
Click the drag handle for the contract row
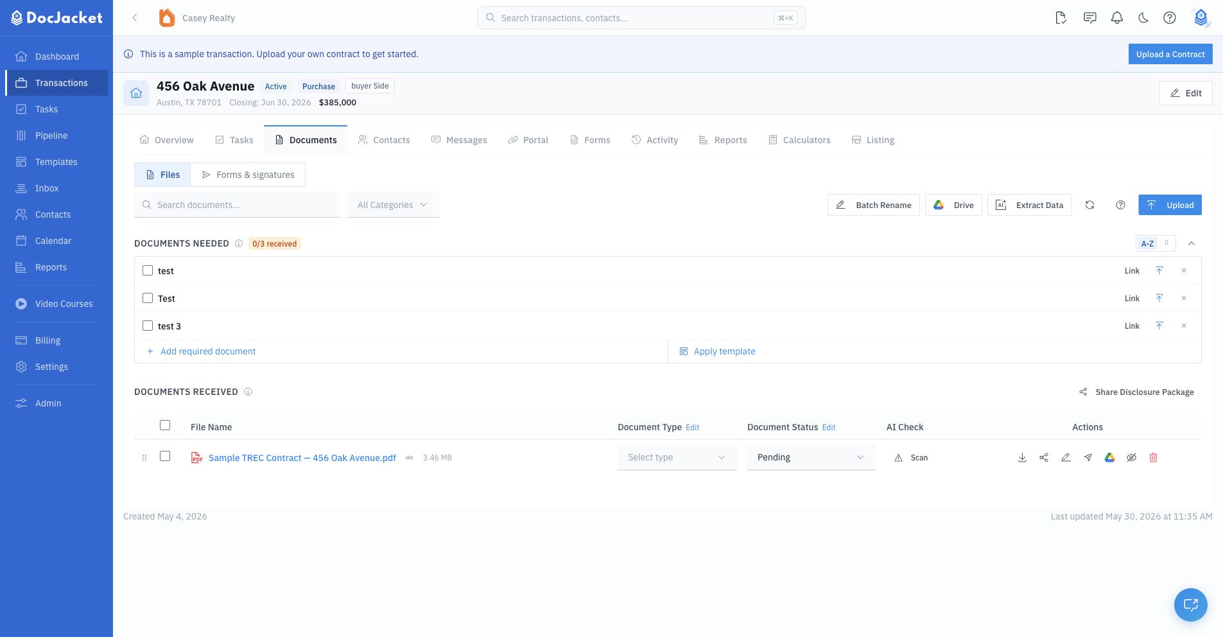[x=144, y=458]
